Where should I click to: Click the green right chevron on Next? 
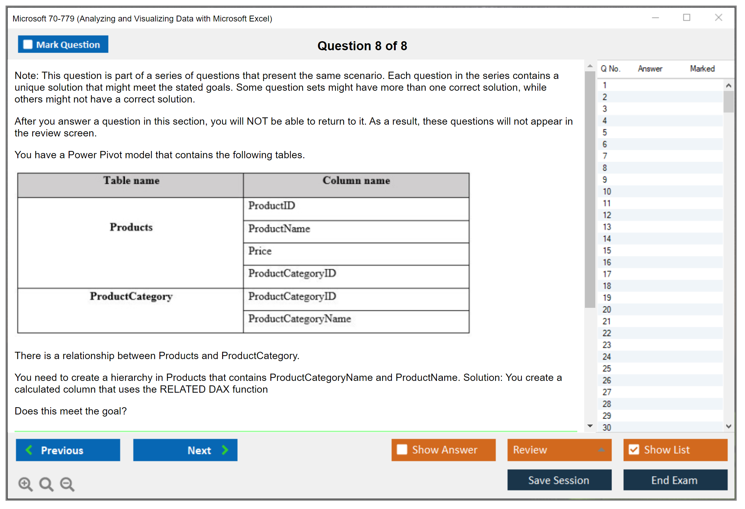coord(225,450)
